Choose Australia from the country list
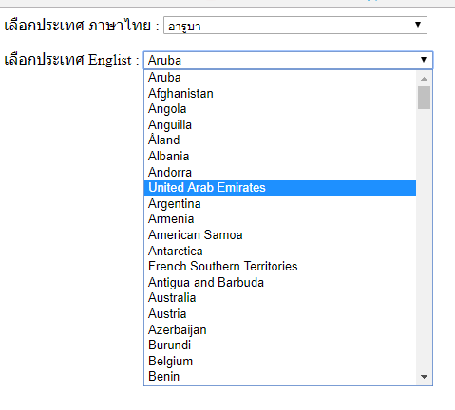Image resolution: width=455 pixels, height=410 pixels. tap(280, 298)
